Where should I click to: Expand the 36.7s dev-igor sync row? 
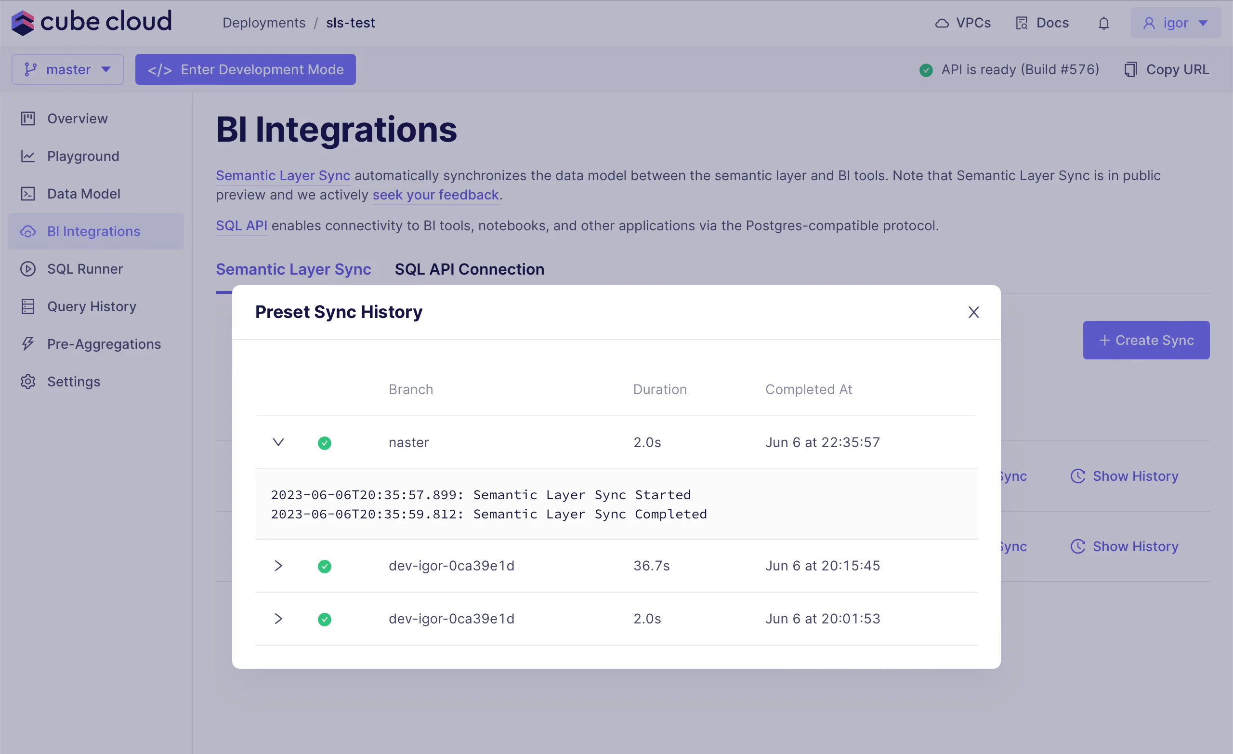coord(278,566)
